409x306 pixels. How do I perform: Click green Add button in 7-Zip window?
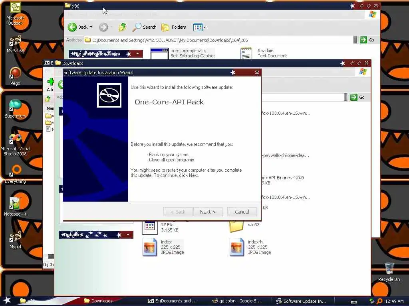click(50, 84)
